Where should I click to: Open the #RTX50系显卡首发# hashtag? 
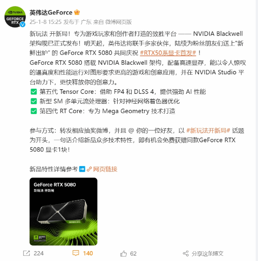[x=168, y=53]
